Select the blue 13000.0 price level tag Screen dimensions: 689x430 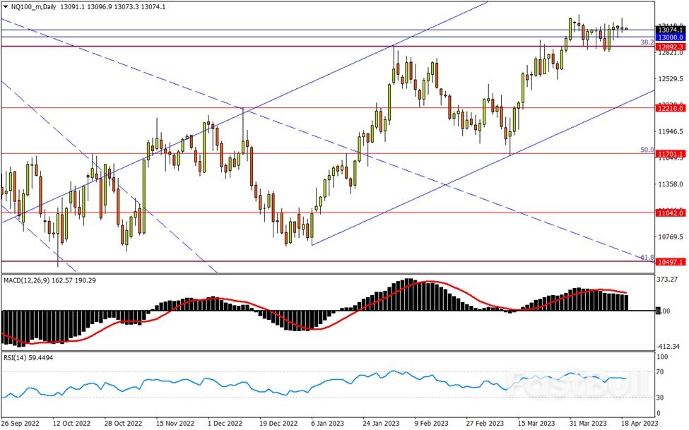(669, 37)
